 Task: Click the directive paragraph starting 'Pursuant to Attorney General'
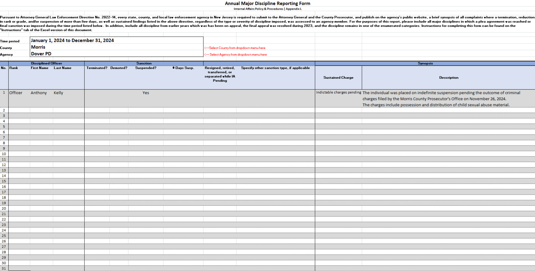267,23
